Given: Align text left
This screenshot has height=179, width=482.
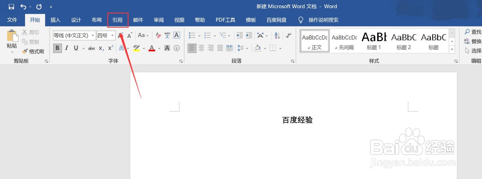Looking at the screenshot, I should pyautogui.click(x=192, y=48).
